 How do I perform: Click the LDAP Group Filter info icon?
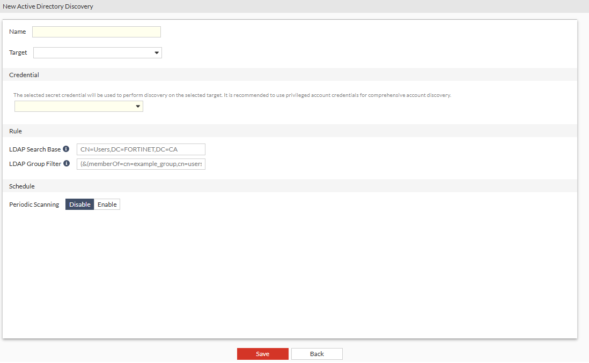(x=67, y=163)
